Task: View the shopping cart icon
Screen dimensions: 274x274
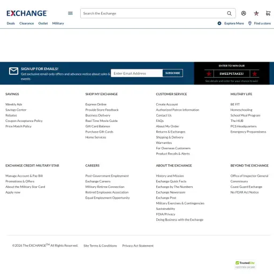Action: pyautogui.click(x=268, y=13)
